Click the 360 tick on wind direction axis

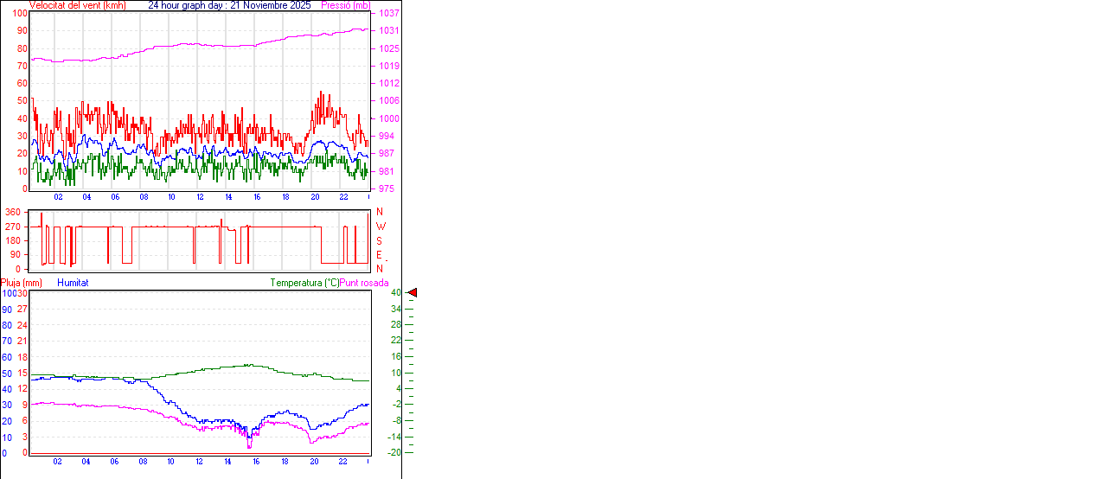tap(13, 212)
